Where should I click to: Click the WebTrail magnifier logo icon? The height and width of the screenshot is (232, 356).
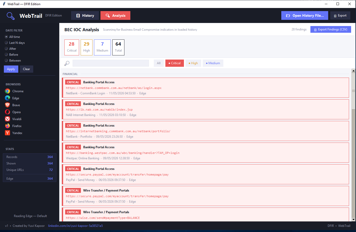(x=11, y=16)
